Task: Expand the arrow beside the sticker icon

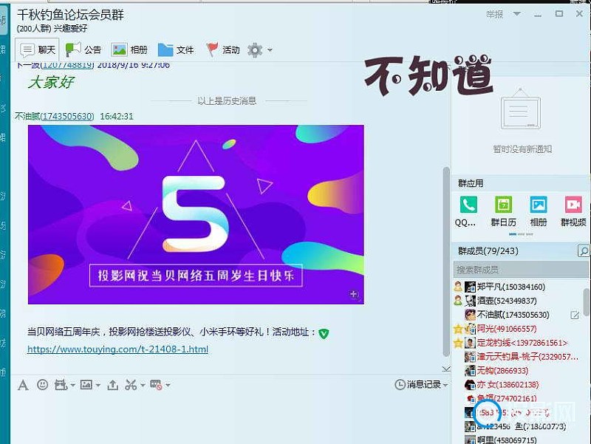Action: pos(72,385)
